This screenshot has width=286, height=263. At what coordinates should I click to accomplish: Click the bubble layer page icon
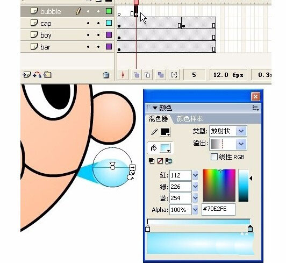click(x=34, y=11)
